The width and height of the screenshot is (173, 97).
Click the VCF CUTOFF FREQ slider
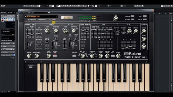click(93, 33)
